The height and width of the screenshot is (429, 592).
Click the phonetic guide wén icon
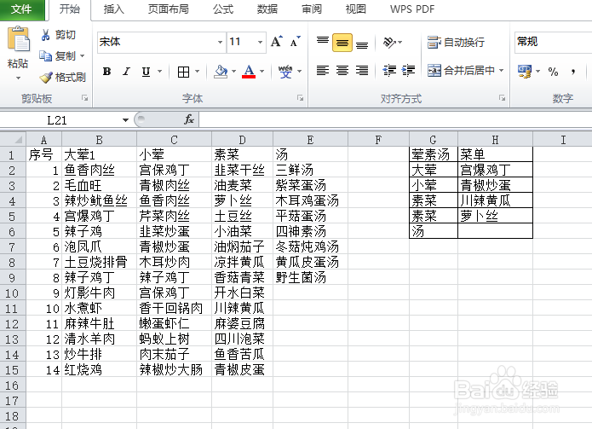(x=285, y=72)
